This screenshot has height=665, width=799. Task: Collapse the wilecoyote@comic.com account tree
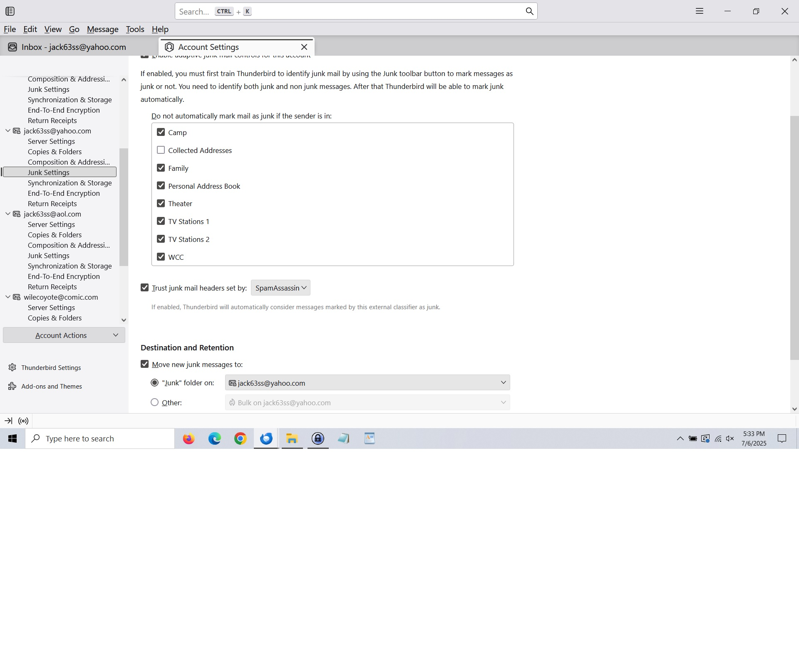point(7,297)
